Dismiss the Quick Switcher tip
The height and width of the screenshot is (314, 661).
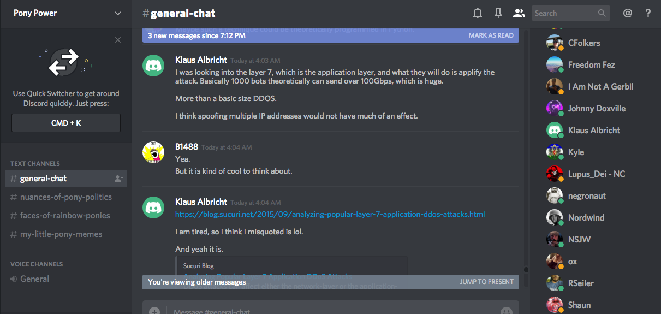(118, 40)
